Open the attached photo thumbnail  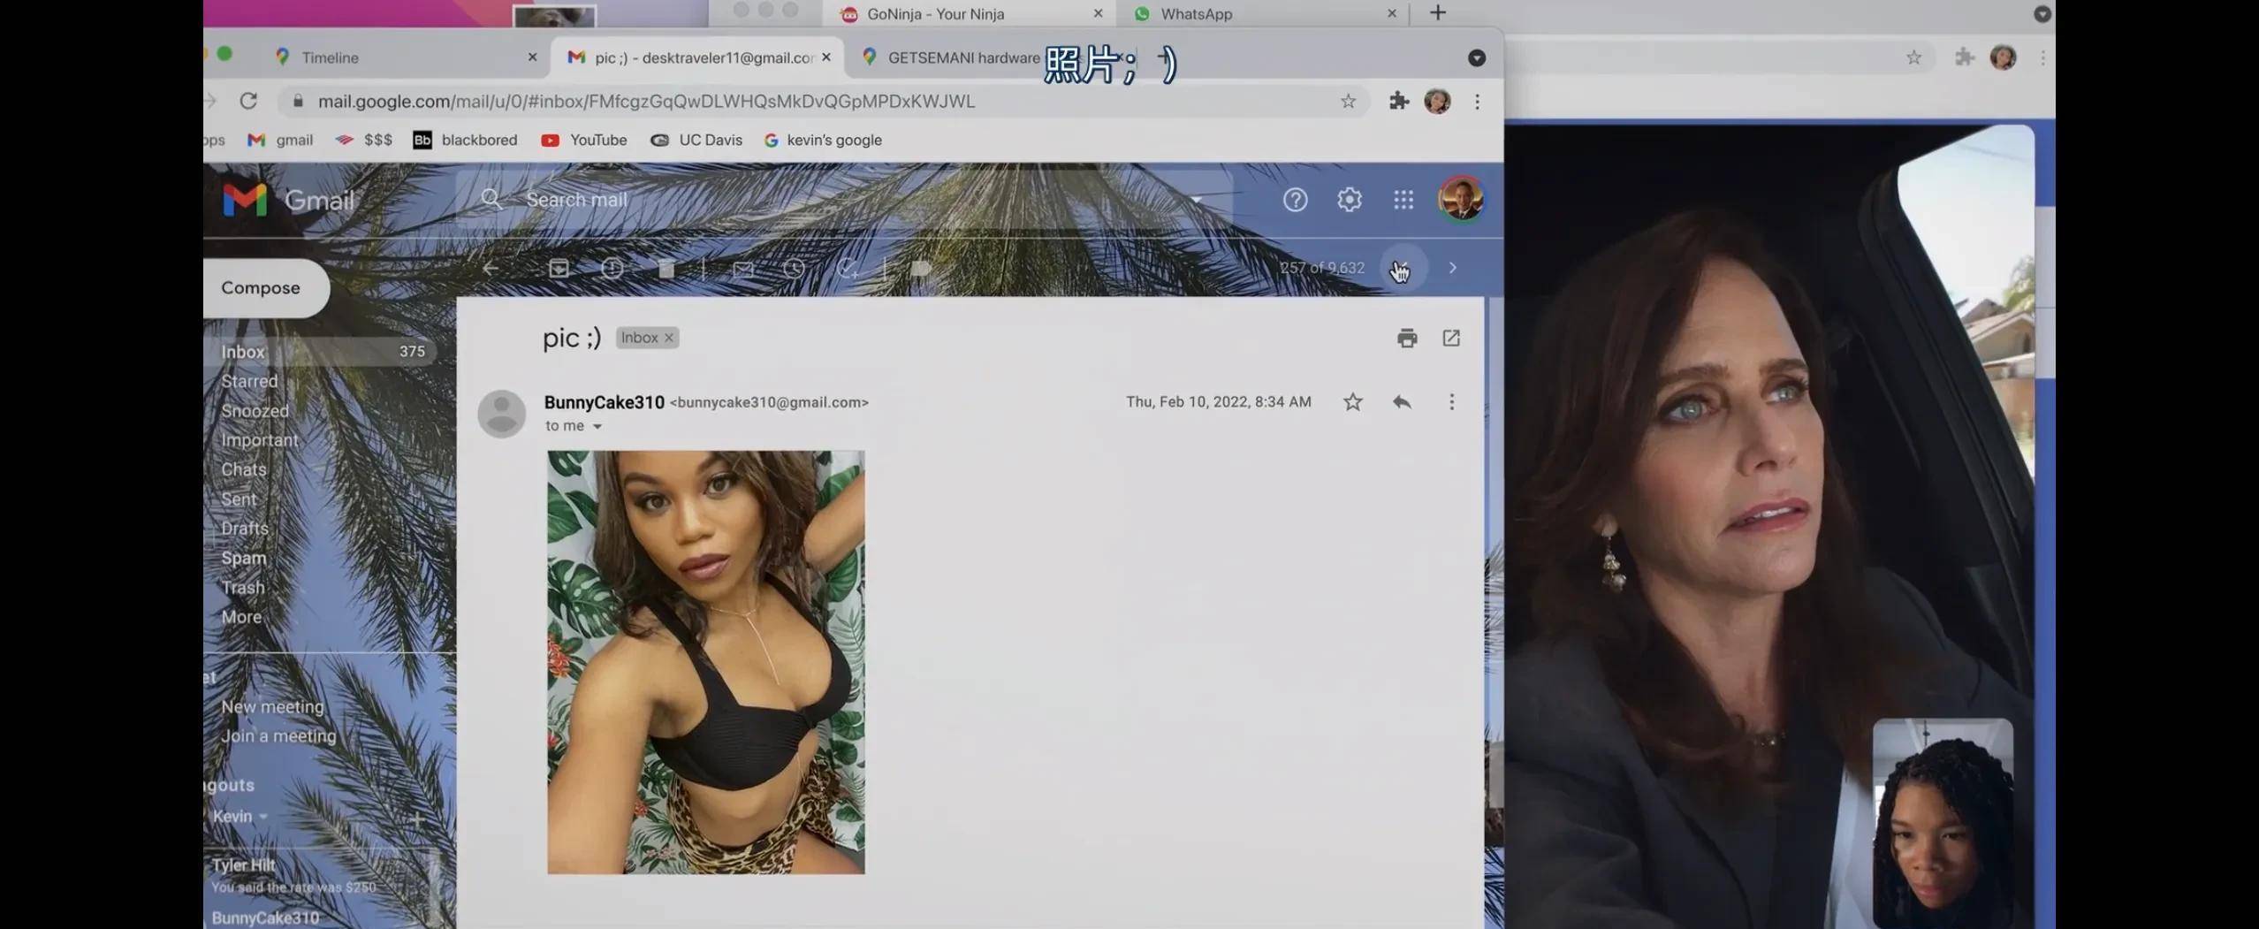[705, 662]
